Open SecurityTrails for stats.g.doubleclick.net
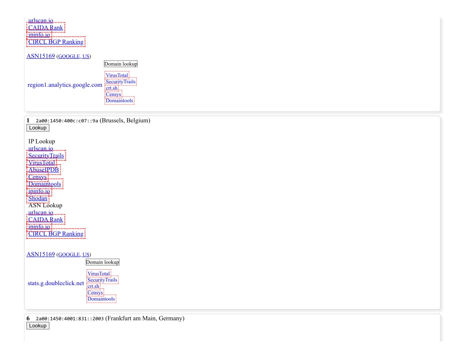Image resolution: width=464 pixels, height=358 pixels. coord(102,280)
